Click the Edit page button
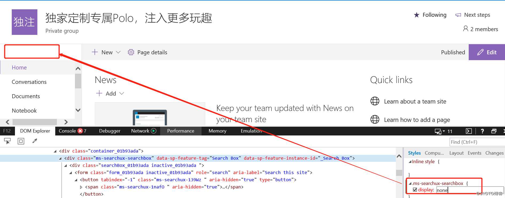The image size is (505, 198). 487,52
